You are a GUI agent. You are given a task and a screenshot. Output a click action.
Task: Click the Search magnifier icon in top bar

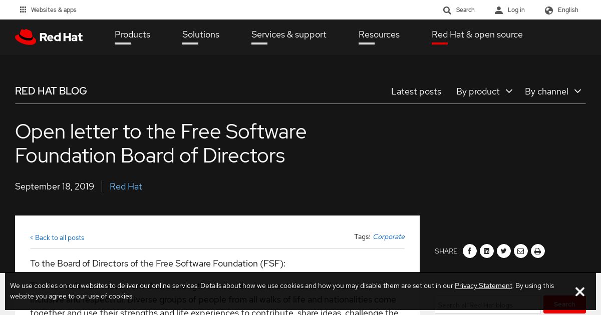point(447,10)
